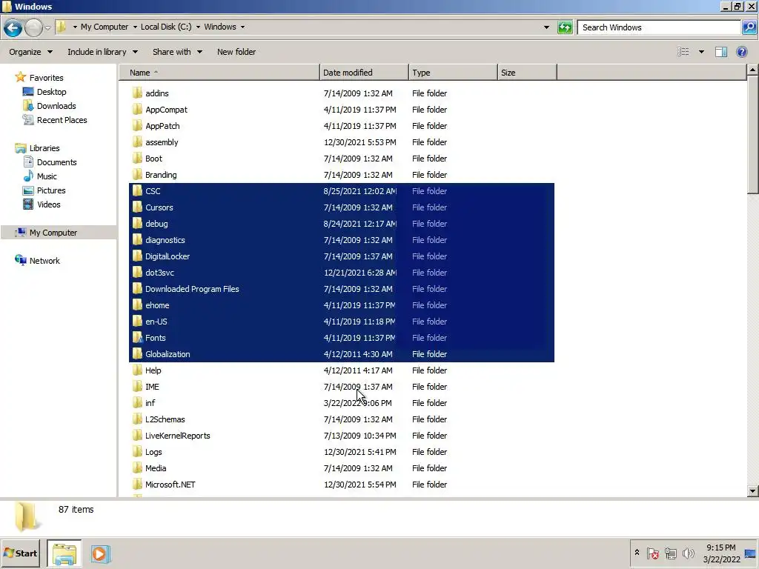This screenshot has width=759, height=569.
Task: Open the Videos library
Action: (48, 204)
